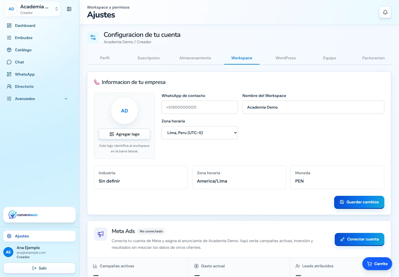Click the WhatsApp QR icon
The height and width of the screenshot is (277, 399).
(x=9, y=74)
